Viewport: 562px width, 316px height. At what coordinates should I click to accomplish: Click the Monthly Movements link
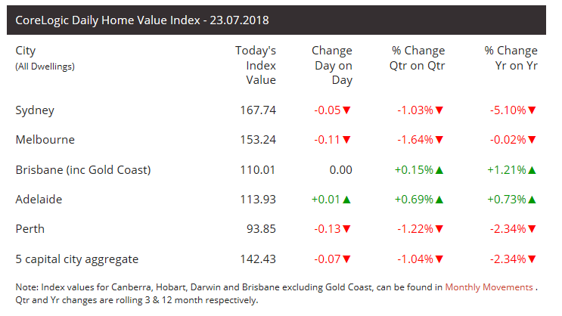pos(490,287)
